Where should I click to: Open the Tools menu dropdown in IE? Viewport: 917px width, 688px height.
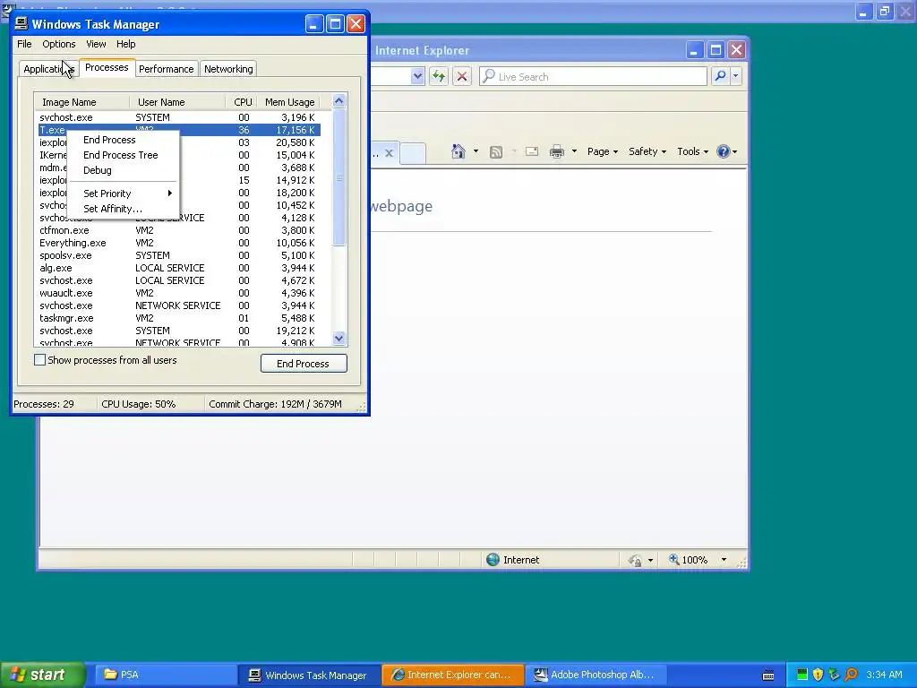[692, 151]
